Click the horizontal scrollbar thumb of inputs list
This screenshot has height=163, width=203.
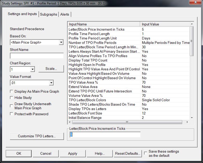(127, 122)
